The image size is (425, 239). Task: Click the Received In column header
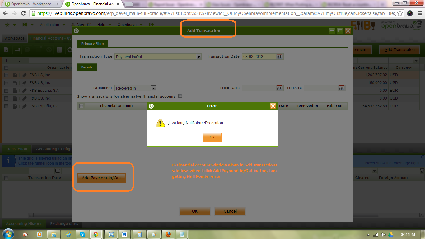307,106
